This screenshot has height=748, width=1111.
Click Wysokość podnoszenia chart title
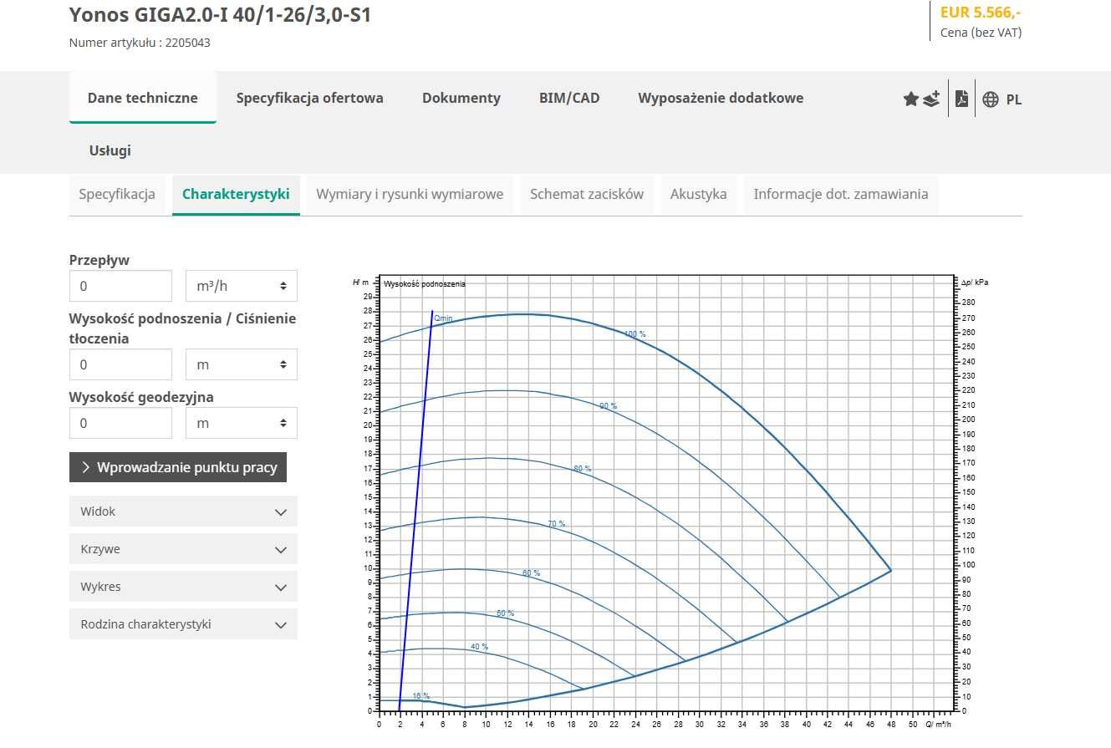pyautogui.click(x=425, y=284)
